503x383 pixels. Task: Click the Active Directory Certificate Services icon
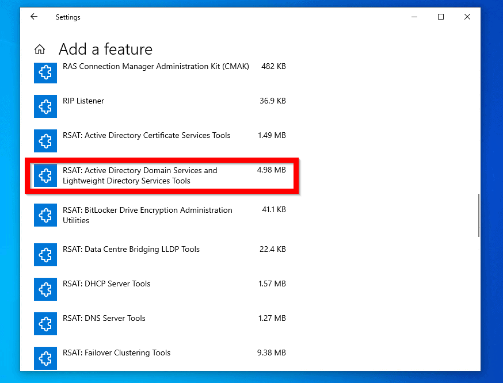[45, 141]
